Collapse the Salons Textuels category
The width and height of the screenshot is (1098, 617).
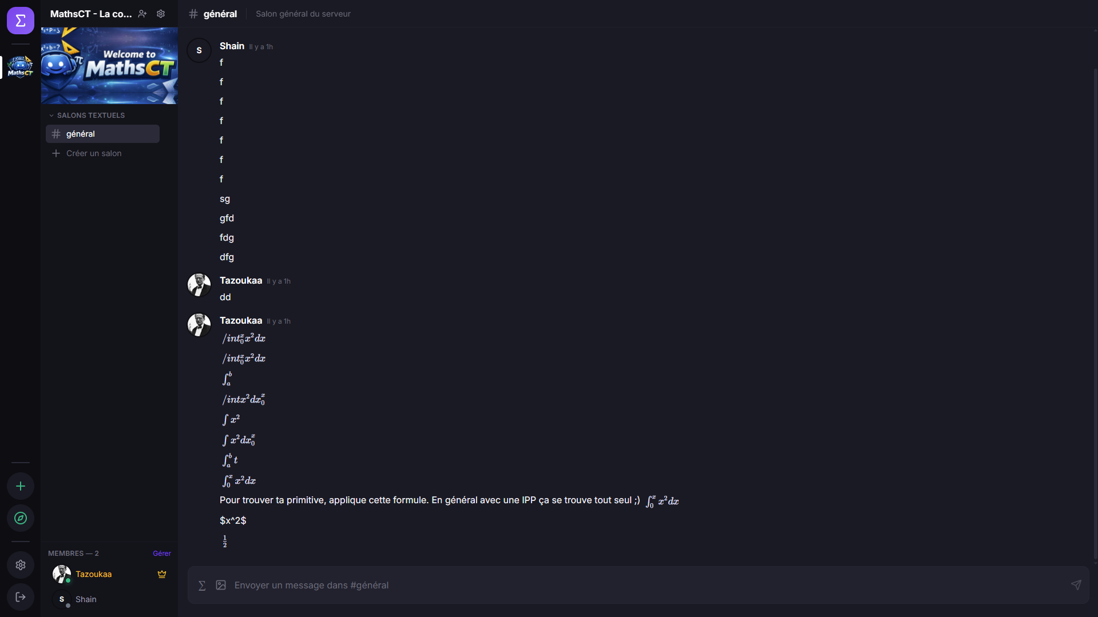coord(87,116)
